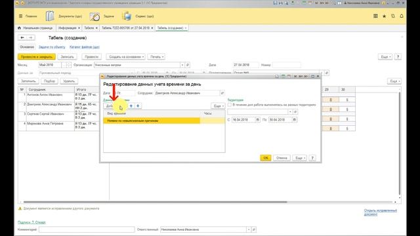Click print icon in title bar

(x=281, y=3)
